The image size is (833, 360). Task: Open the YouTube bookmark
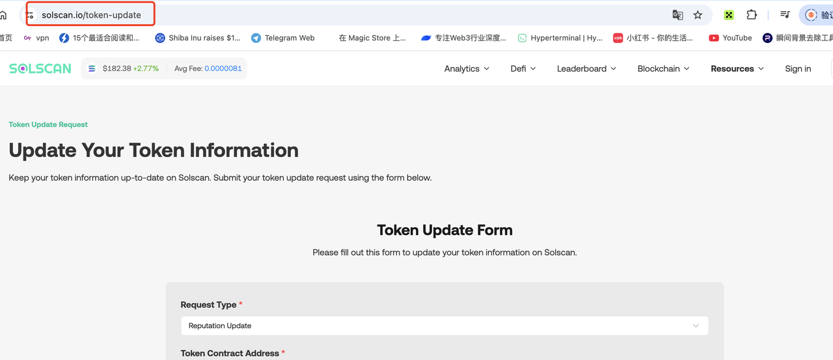730,38
